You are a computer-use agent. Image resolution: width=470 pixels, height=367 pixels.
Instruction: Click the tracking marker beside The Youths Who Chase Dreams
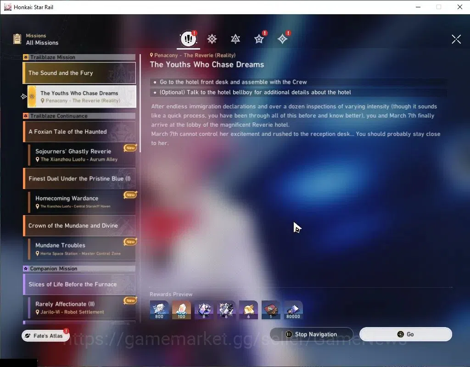click(24, 96)
